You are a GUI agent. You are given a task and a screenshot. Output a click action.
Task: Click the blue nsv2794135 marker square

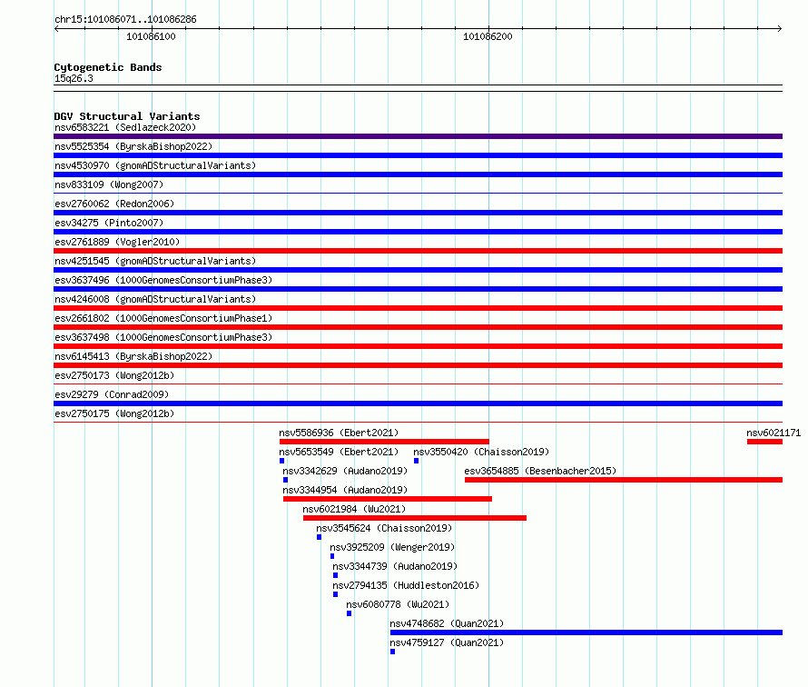click(x=336, y=594)
